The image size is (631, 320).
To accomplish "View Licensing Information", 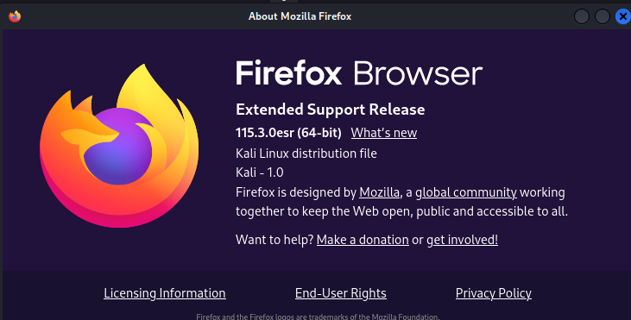I will (x=165, y=293).
